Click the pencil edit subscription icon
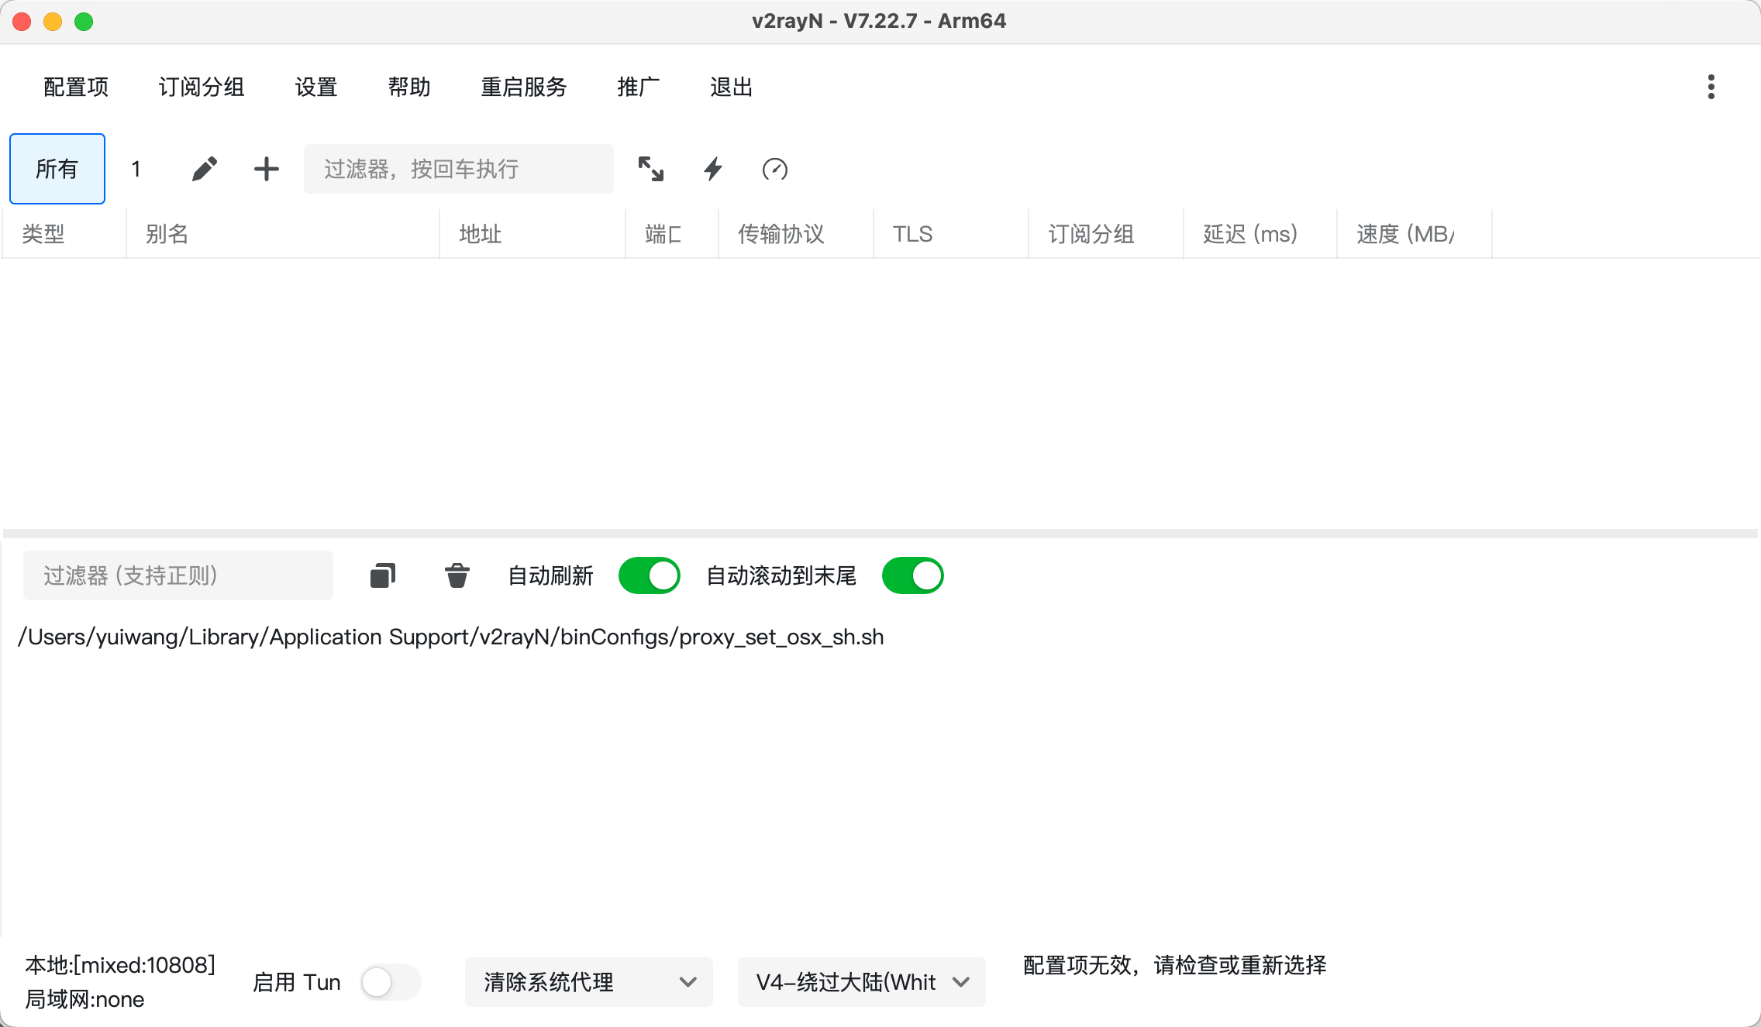The height and width of the screenshot is (1027, 1761). click(x=205, y=169)
